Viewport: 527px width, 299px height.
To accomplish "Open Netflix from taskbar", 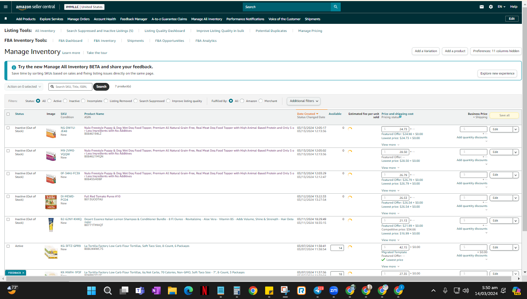I will tap(205, 291).
